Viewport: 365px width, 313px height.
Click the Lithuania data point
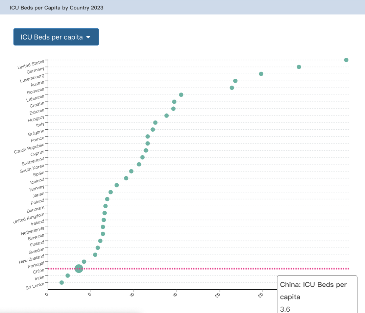click(x=181, y=95)
